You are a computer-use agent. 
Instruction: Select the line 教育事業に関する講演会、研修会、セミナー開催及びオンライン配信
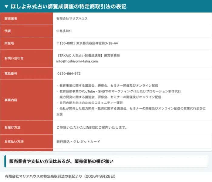(x=107, y=86)
